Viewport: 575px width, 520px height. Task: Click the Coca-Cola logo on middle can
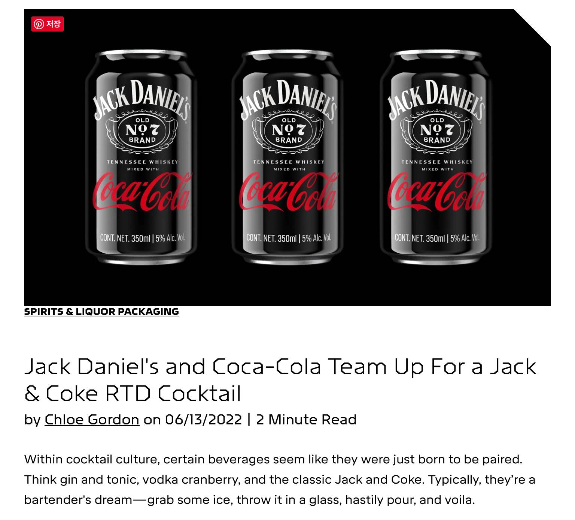[288, 192]
